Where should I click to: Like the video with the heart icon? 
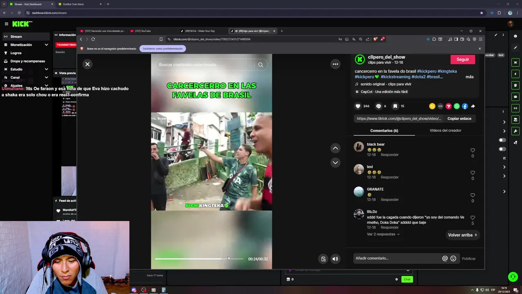[x=358, y=106]
